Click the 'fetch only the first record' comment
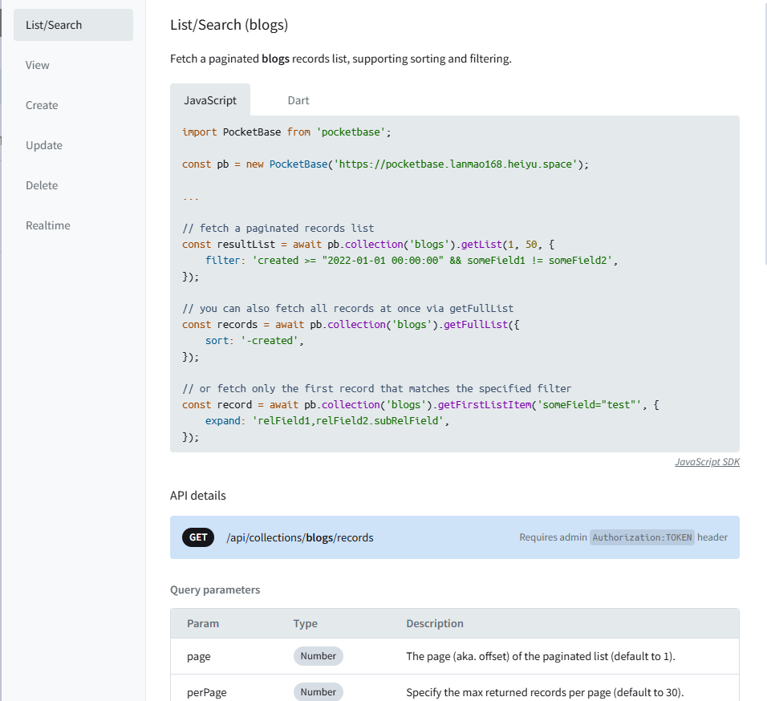The width and height of the screenshot is (767, 701). tap(376, 389)
